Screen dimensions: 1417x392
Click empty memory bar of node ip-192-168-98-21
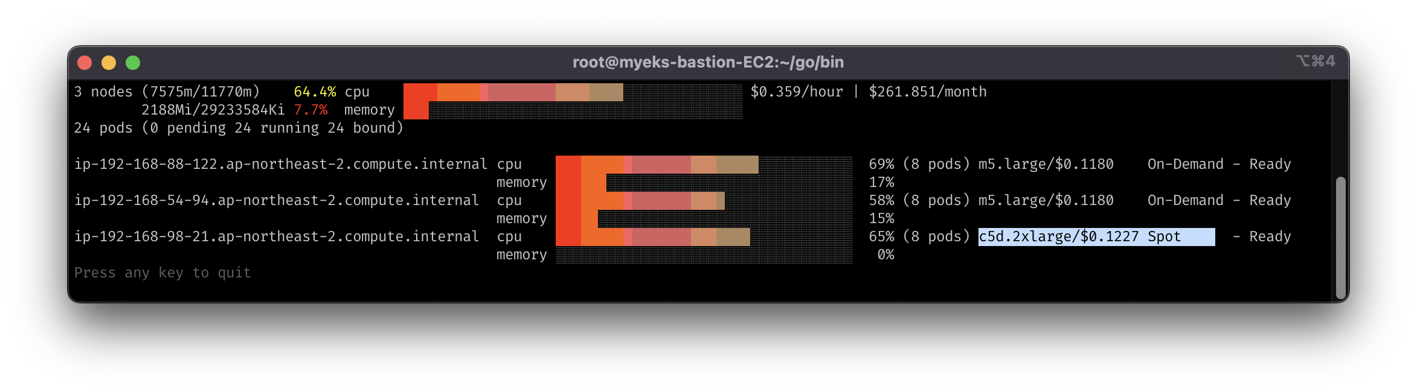click(x=704, y=255)
